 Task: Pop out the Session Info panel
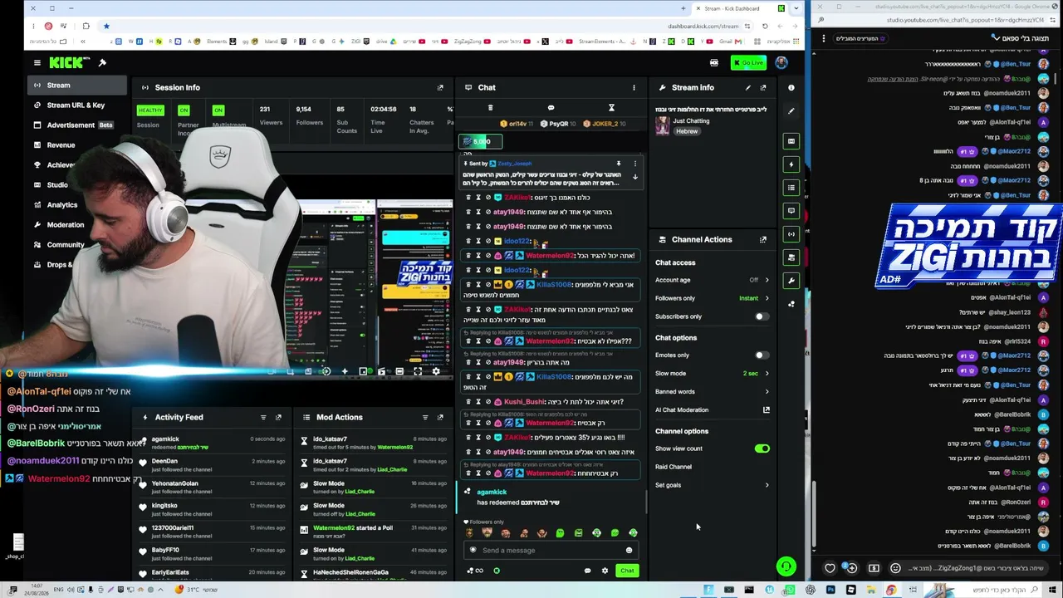[x=440, y=87]
